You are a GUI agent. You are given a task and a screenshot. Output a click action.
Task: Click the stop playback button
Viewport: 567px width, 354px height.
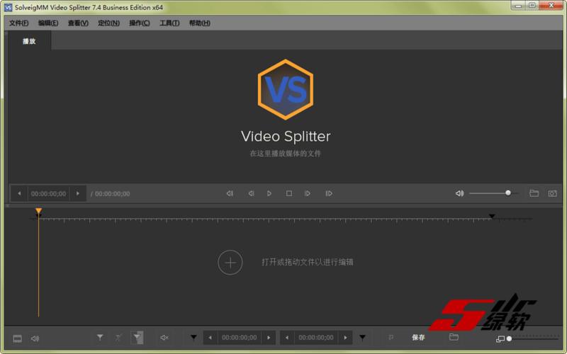[x=289, y=193]
